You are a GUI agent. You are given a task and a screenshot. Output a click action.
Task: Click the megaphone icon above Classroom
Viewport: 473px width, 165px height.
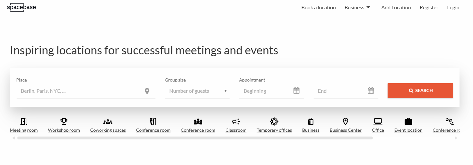236,122
